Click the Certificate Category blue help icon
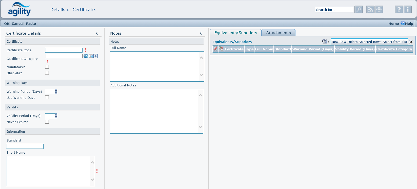 click(x=86, y=56)
